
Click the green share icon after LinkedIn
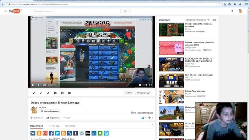click(x=100, y=133)
